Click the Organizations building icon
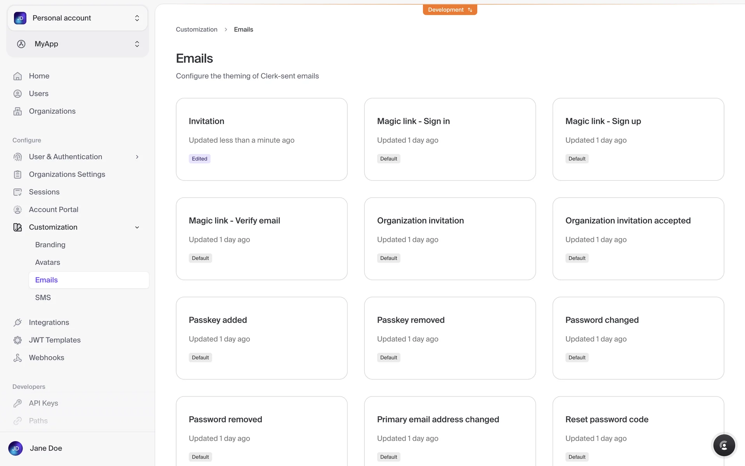745x466 pixels. click(x=17, y=111)
